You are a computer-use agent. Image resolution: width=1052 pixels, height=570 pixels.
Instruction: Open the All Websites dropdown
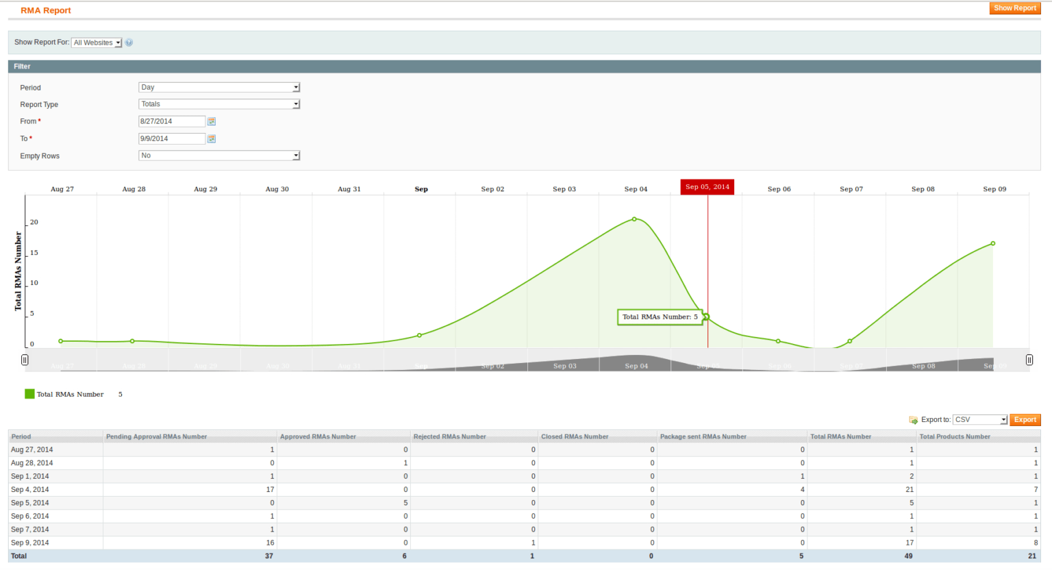click(96, 42)
